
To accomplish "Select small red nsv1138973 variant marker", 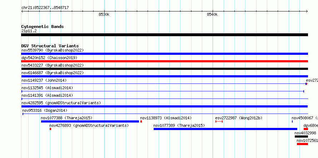I will 141,121.
